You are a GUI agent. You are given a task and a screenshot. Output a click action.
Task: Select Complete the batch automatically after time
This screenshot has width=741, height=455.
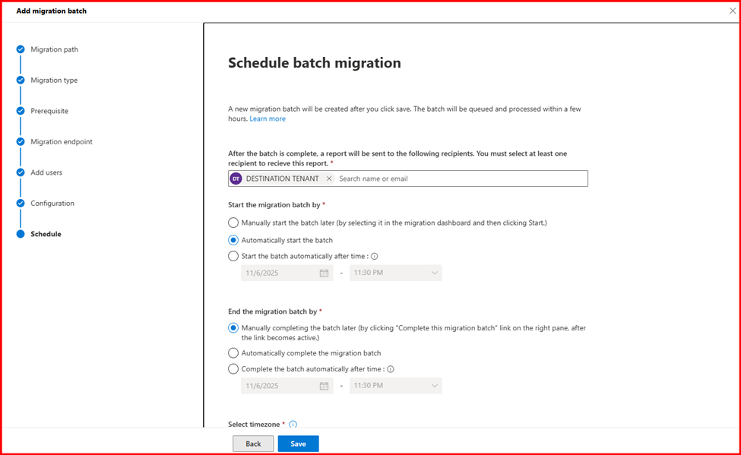tap(233, 369)
